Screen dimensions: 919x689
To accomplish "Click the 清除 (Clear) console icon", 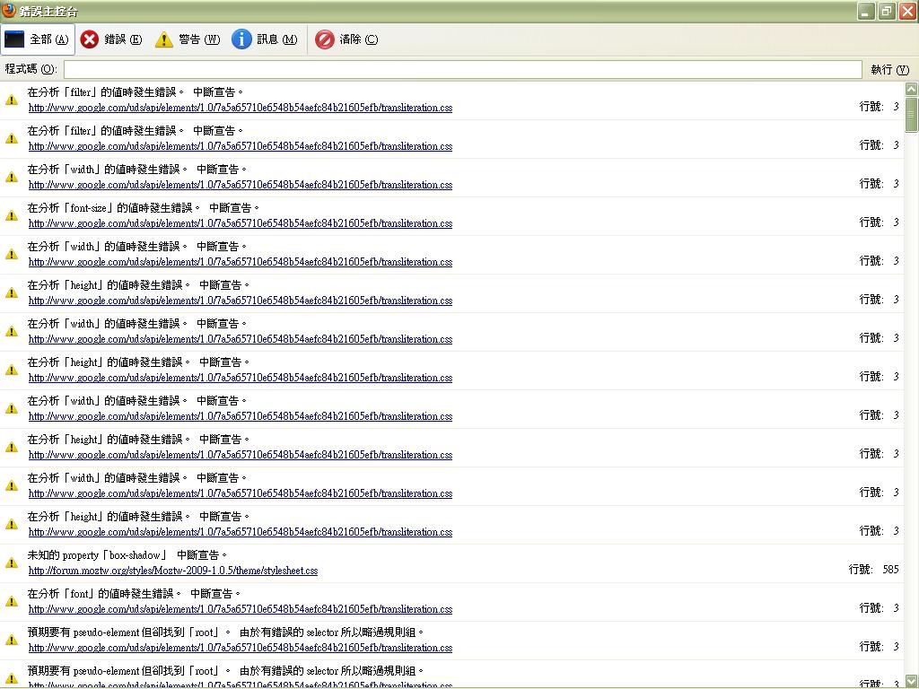I will (325, 39).
